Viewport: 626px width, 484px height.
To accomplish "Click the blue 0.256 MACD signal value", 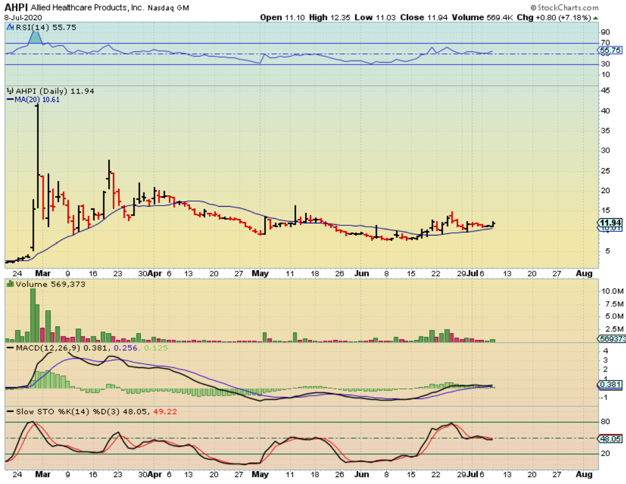I will pos(126,348).
